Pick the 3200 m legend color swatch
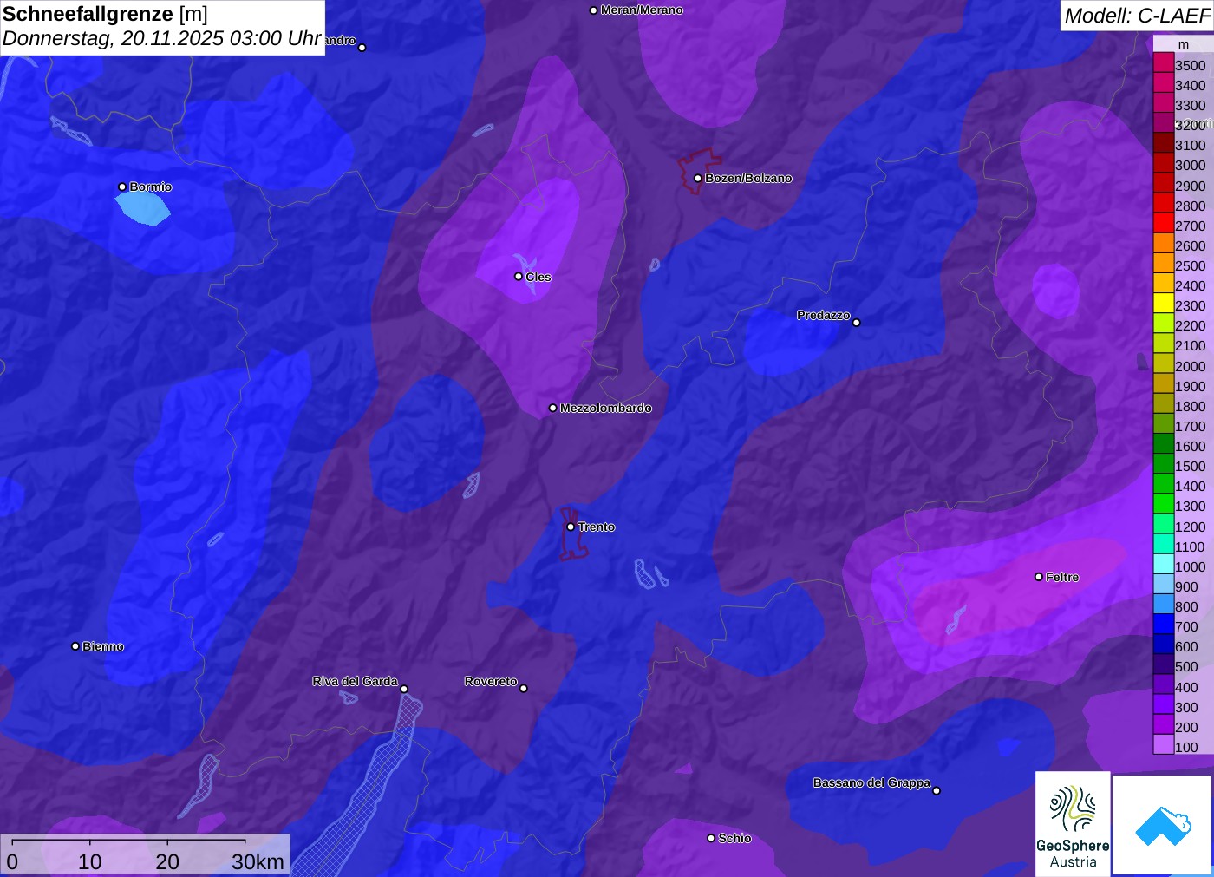 point(1164,122)
